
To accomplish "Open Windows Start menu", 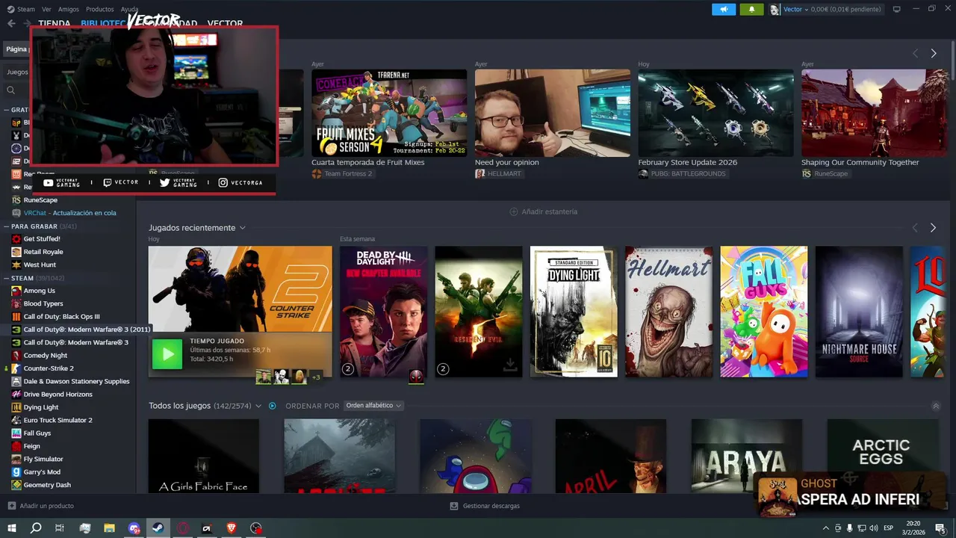I will point(11,528).
